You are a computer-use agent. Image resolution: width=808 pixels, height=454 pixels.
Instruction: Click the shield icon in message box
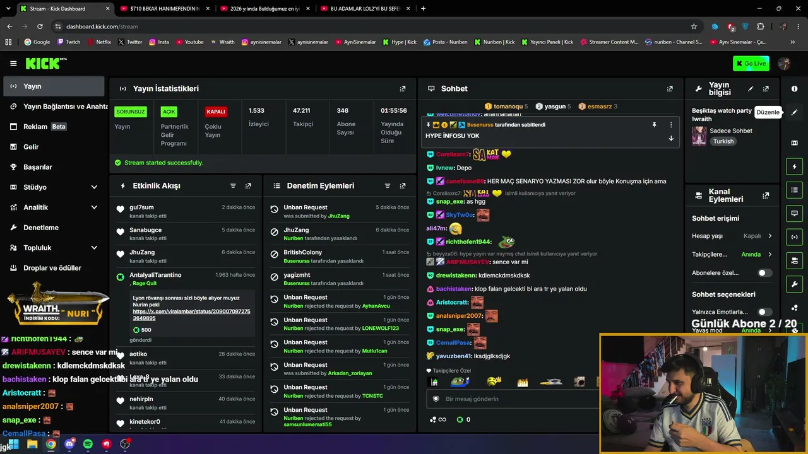436,399
